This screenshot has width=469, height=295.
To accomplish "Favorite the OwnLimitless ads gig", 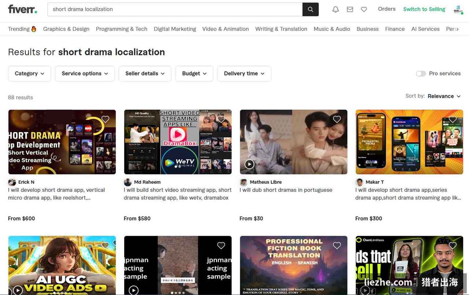I will click(453, 245).
